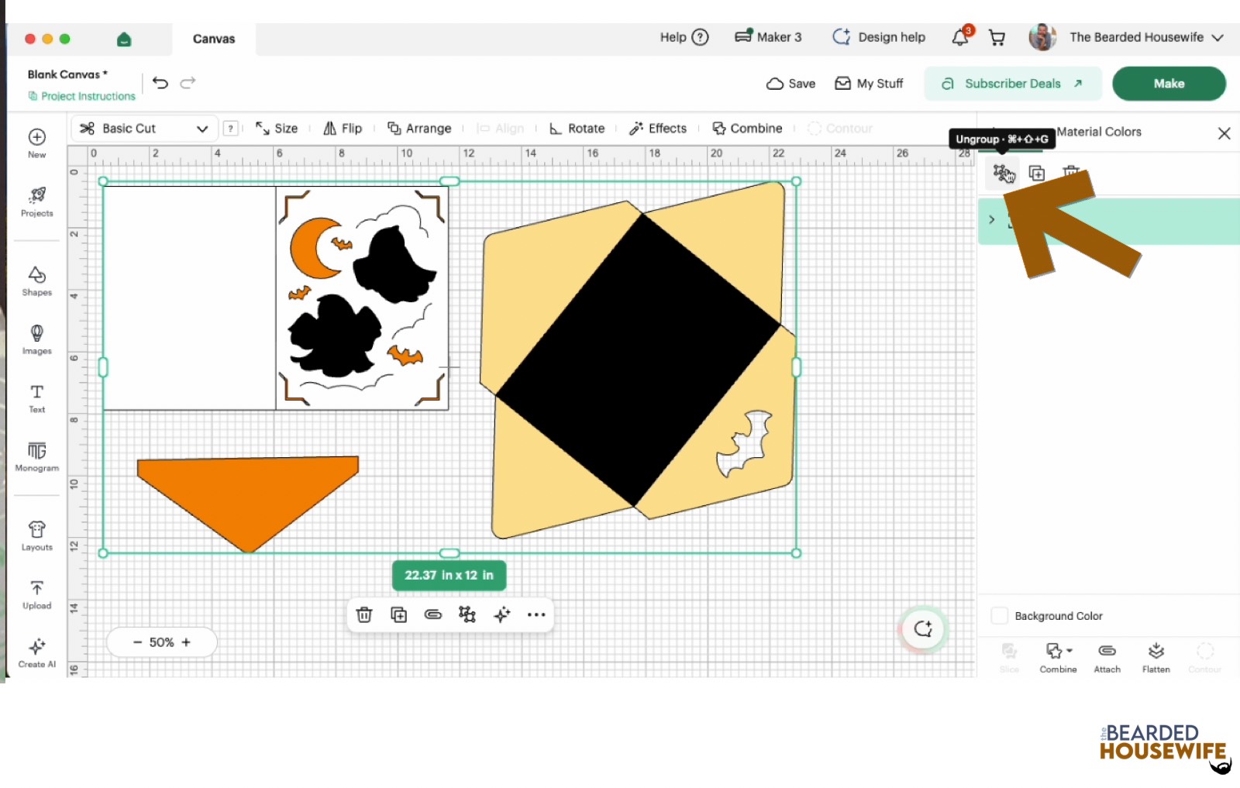Open Create AI in the sidebar
The width and height of the screenshot is (1240, 788).
click(37, 653)
